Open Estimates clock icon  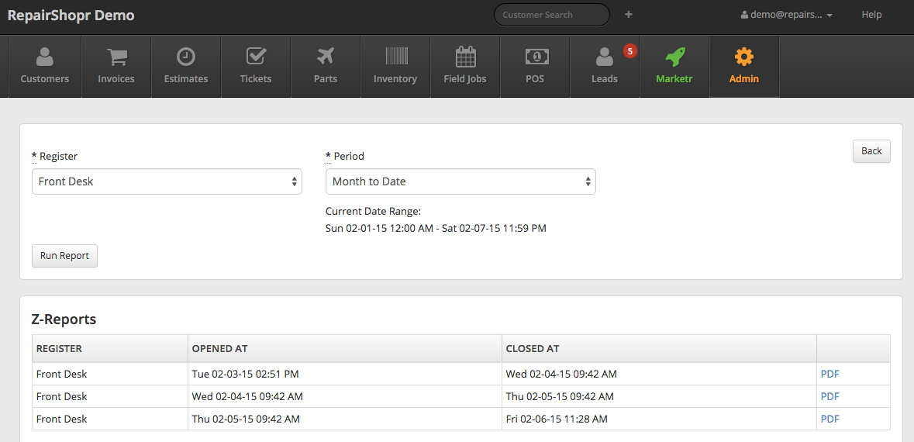[x=186, y=57]
